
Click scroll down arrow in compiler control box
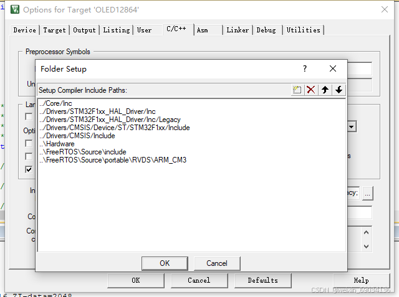[x=366, y=246]
